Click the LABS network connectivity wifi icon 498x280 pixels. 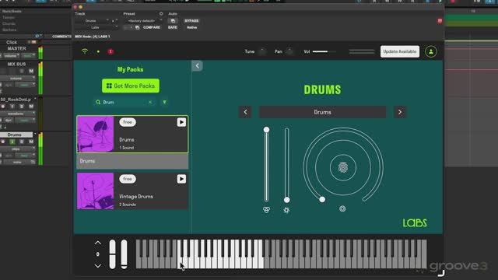click(85, 51)
